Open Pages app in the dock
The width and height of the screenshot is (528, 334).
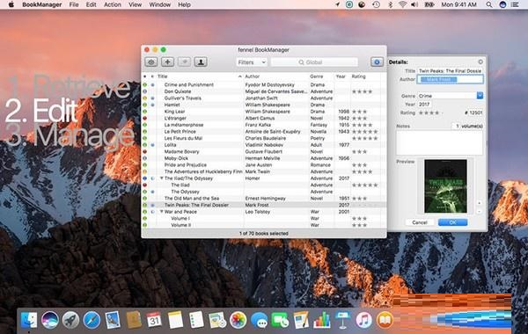coord(301,320)
